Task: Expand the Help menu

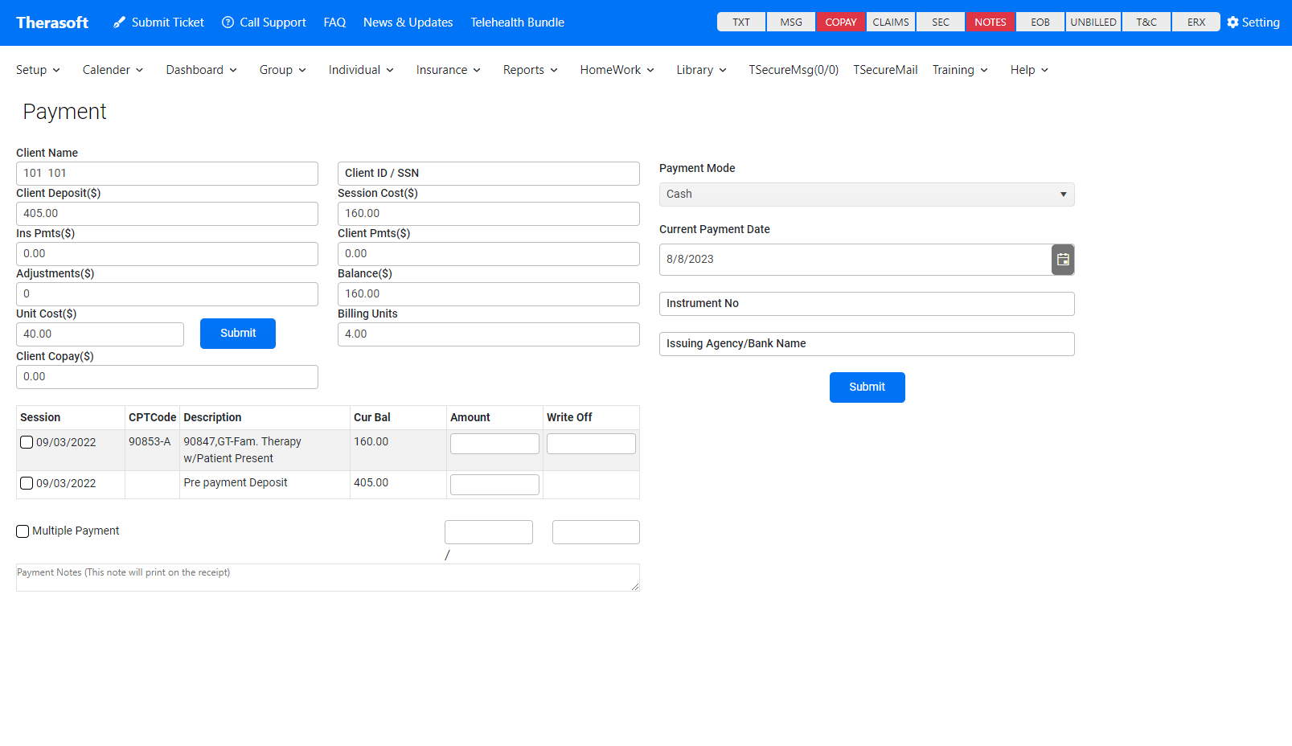Action: (x=1029, y=70)
